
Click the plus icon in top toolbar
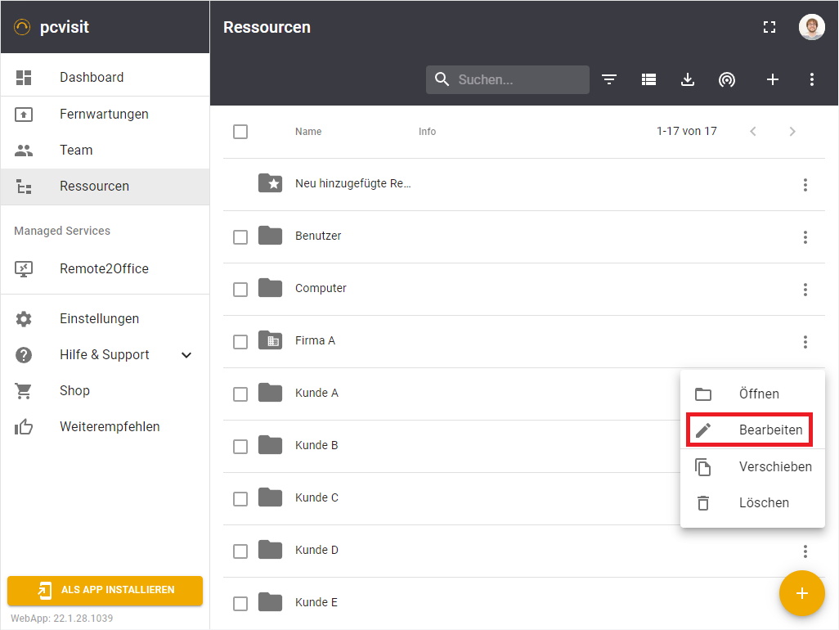(x=773, y=79)
